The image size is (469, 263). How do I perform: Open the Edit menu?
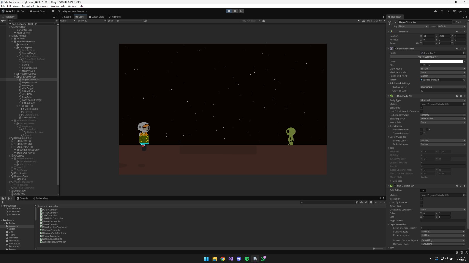(x=9, y=6)
